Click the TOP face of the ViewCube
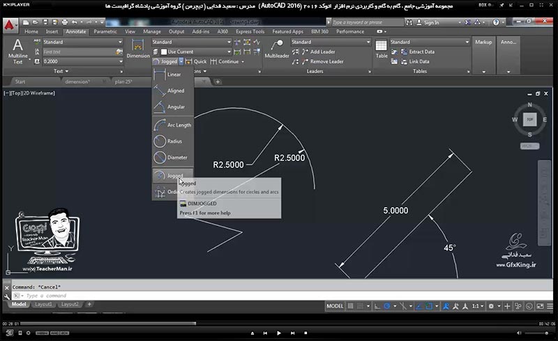The height and width of the screenshot is (341, 558). (529, 120)
